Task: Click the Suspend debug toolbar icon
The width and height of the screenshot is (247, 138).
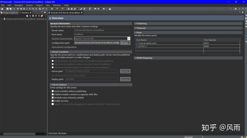Action: [x=21, y=9]
